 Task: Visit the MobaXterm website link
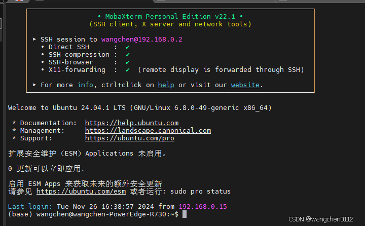(245, 85)
